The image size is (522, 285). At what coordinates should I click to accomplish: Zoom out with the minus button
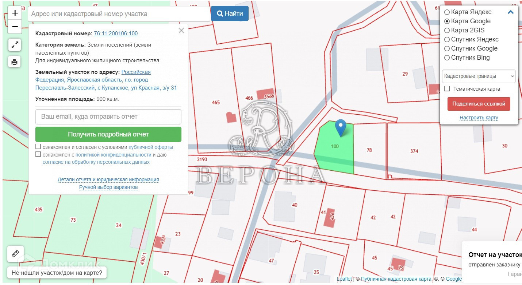coord(15,27)
